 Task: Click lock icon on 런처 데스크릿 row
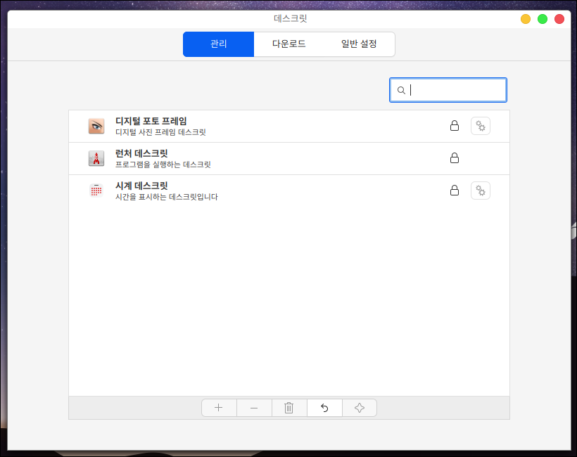[x=455, y=158]
